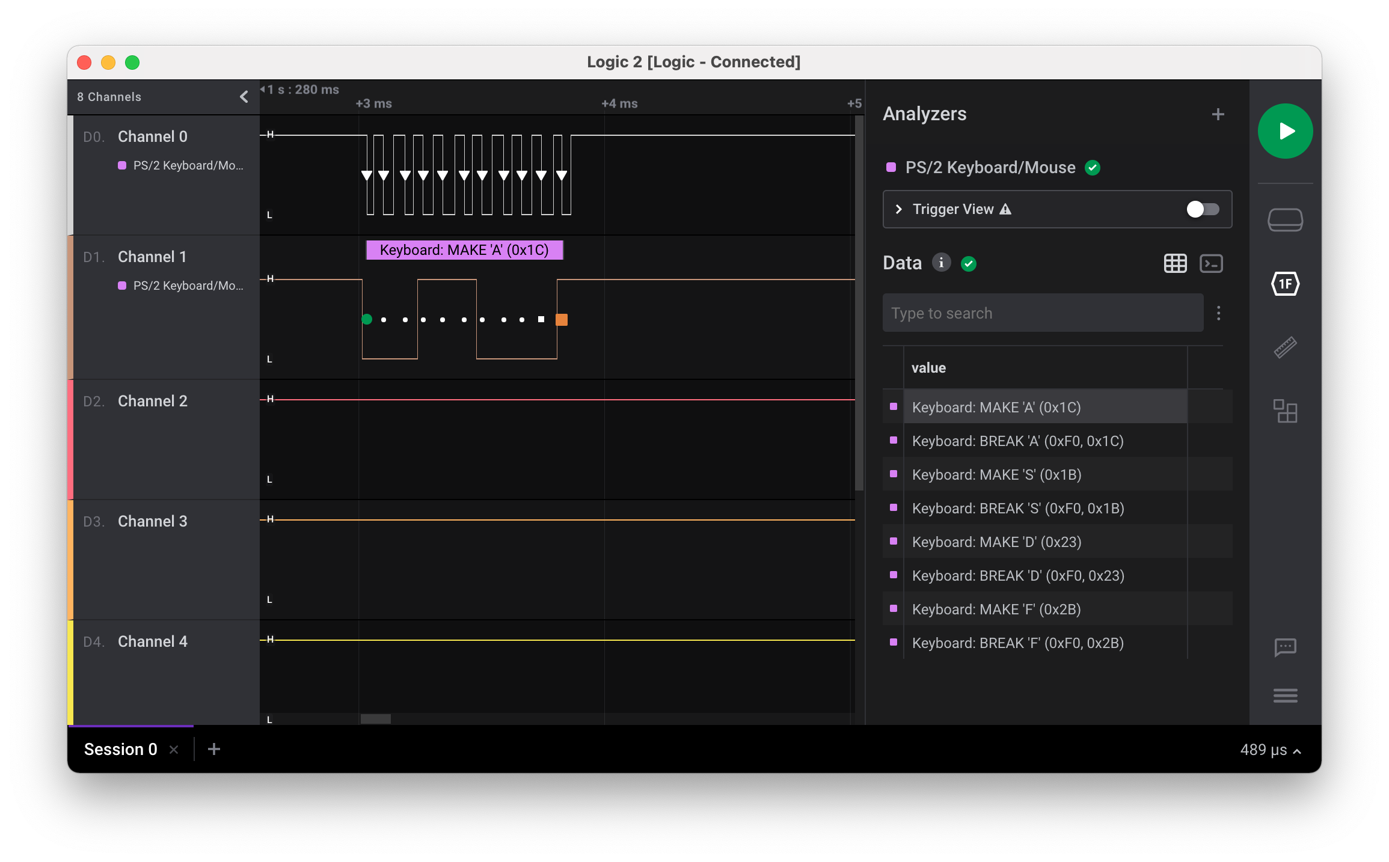Select row Keyboard: BREAK 'F' (0xF0, 0x2B)
Screen dimensions: 1389x862
[x=1057, y=643]
